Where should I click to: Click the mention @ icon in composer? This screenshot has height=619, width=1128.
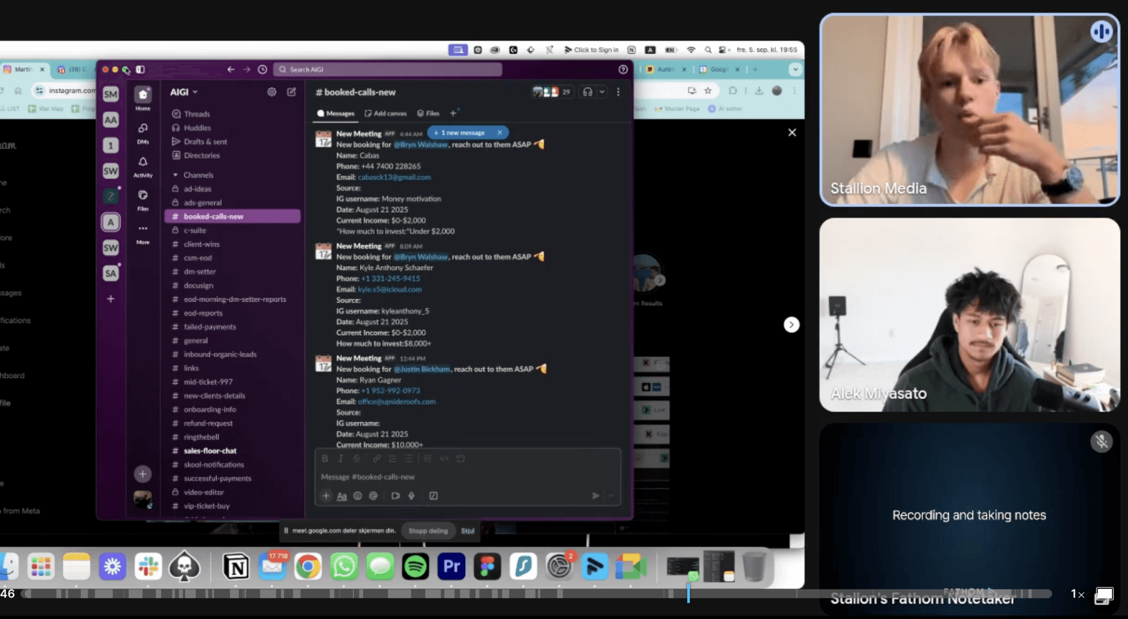point(373,495)
